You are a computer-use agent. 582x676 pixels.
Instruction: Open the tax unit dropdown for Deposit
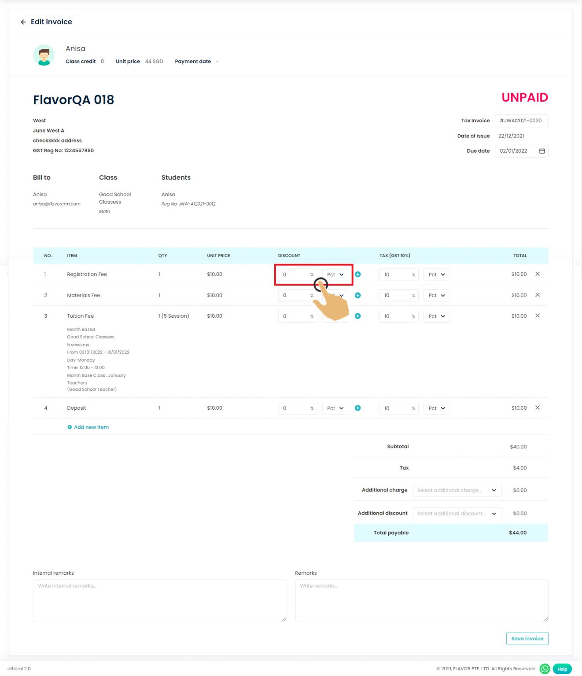[x=436, y=408]
